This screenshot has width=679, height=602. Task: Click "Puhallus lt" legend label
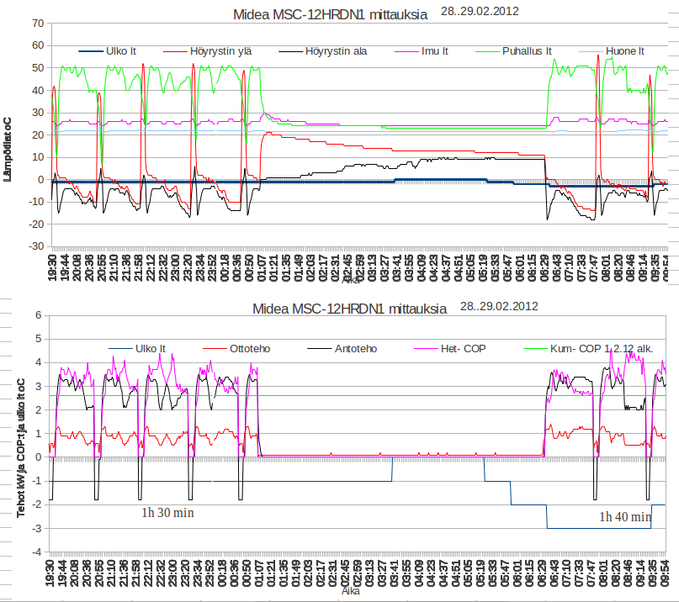click(x=526, y=52)
